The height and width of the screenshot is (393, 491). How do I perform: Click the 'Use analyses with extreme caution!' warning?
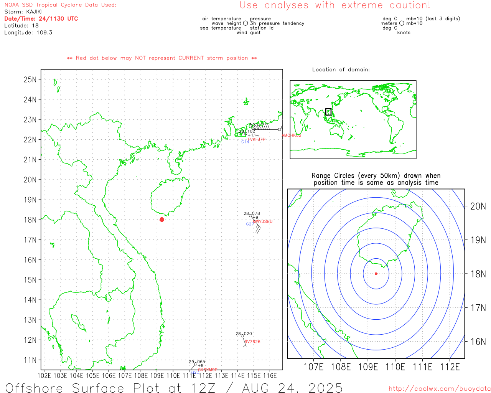point(335,5)
